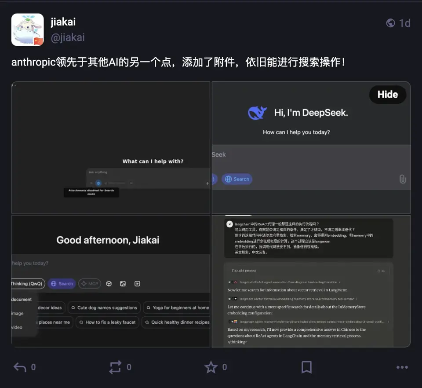The image size is (422, 388).
Task: Favorite the post with the star icon
Action: pyautogui.click(x=211, y=367)
